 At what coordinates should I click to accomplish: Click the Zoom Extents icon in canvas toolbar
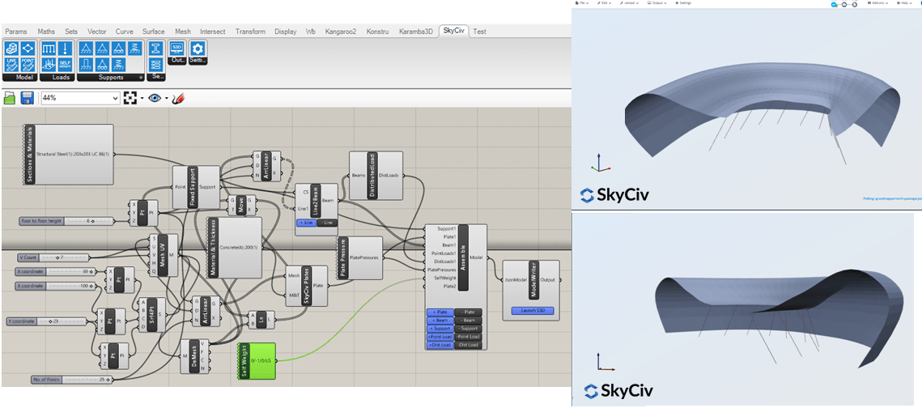point(130,98)
